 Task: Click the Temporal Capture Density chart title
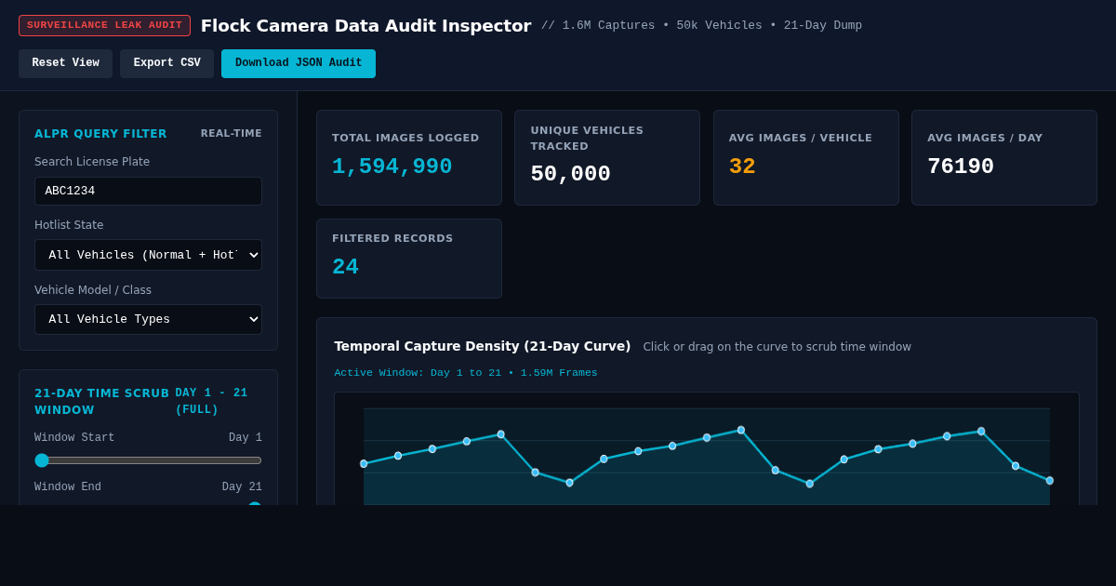[483, 346]
